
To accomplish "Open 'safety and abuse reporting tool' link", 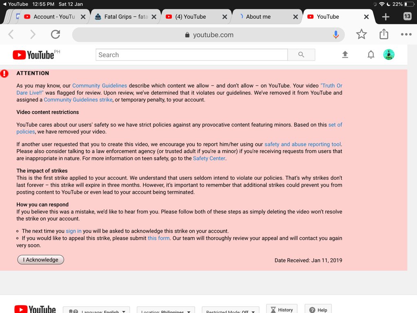I will tap(303, 144).
